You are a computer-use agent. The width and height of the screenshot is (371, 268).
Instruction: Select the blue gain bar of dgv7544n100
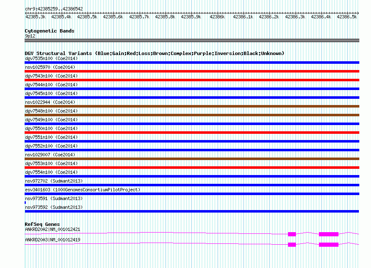click(192, 89)
